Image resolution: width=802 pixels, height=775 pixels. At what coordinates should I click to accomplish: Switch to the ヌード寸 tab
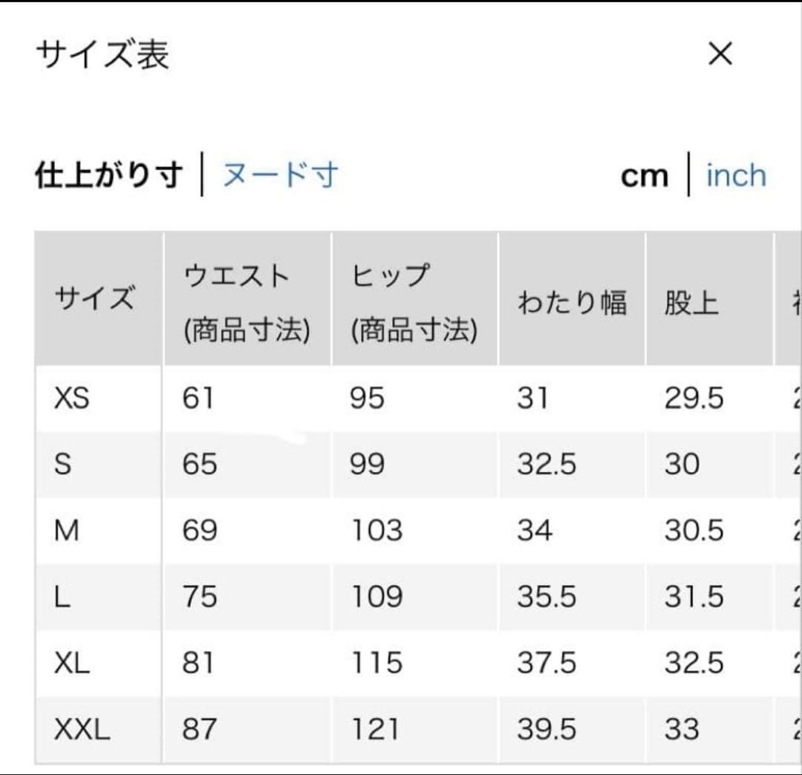click(280, 175)
